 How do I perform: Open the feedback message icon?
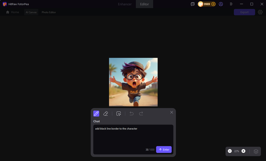193,4
